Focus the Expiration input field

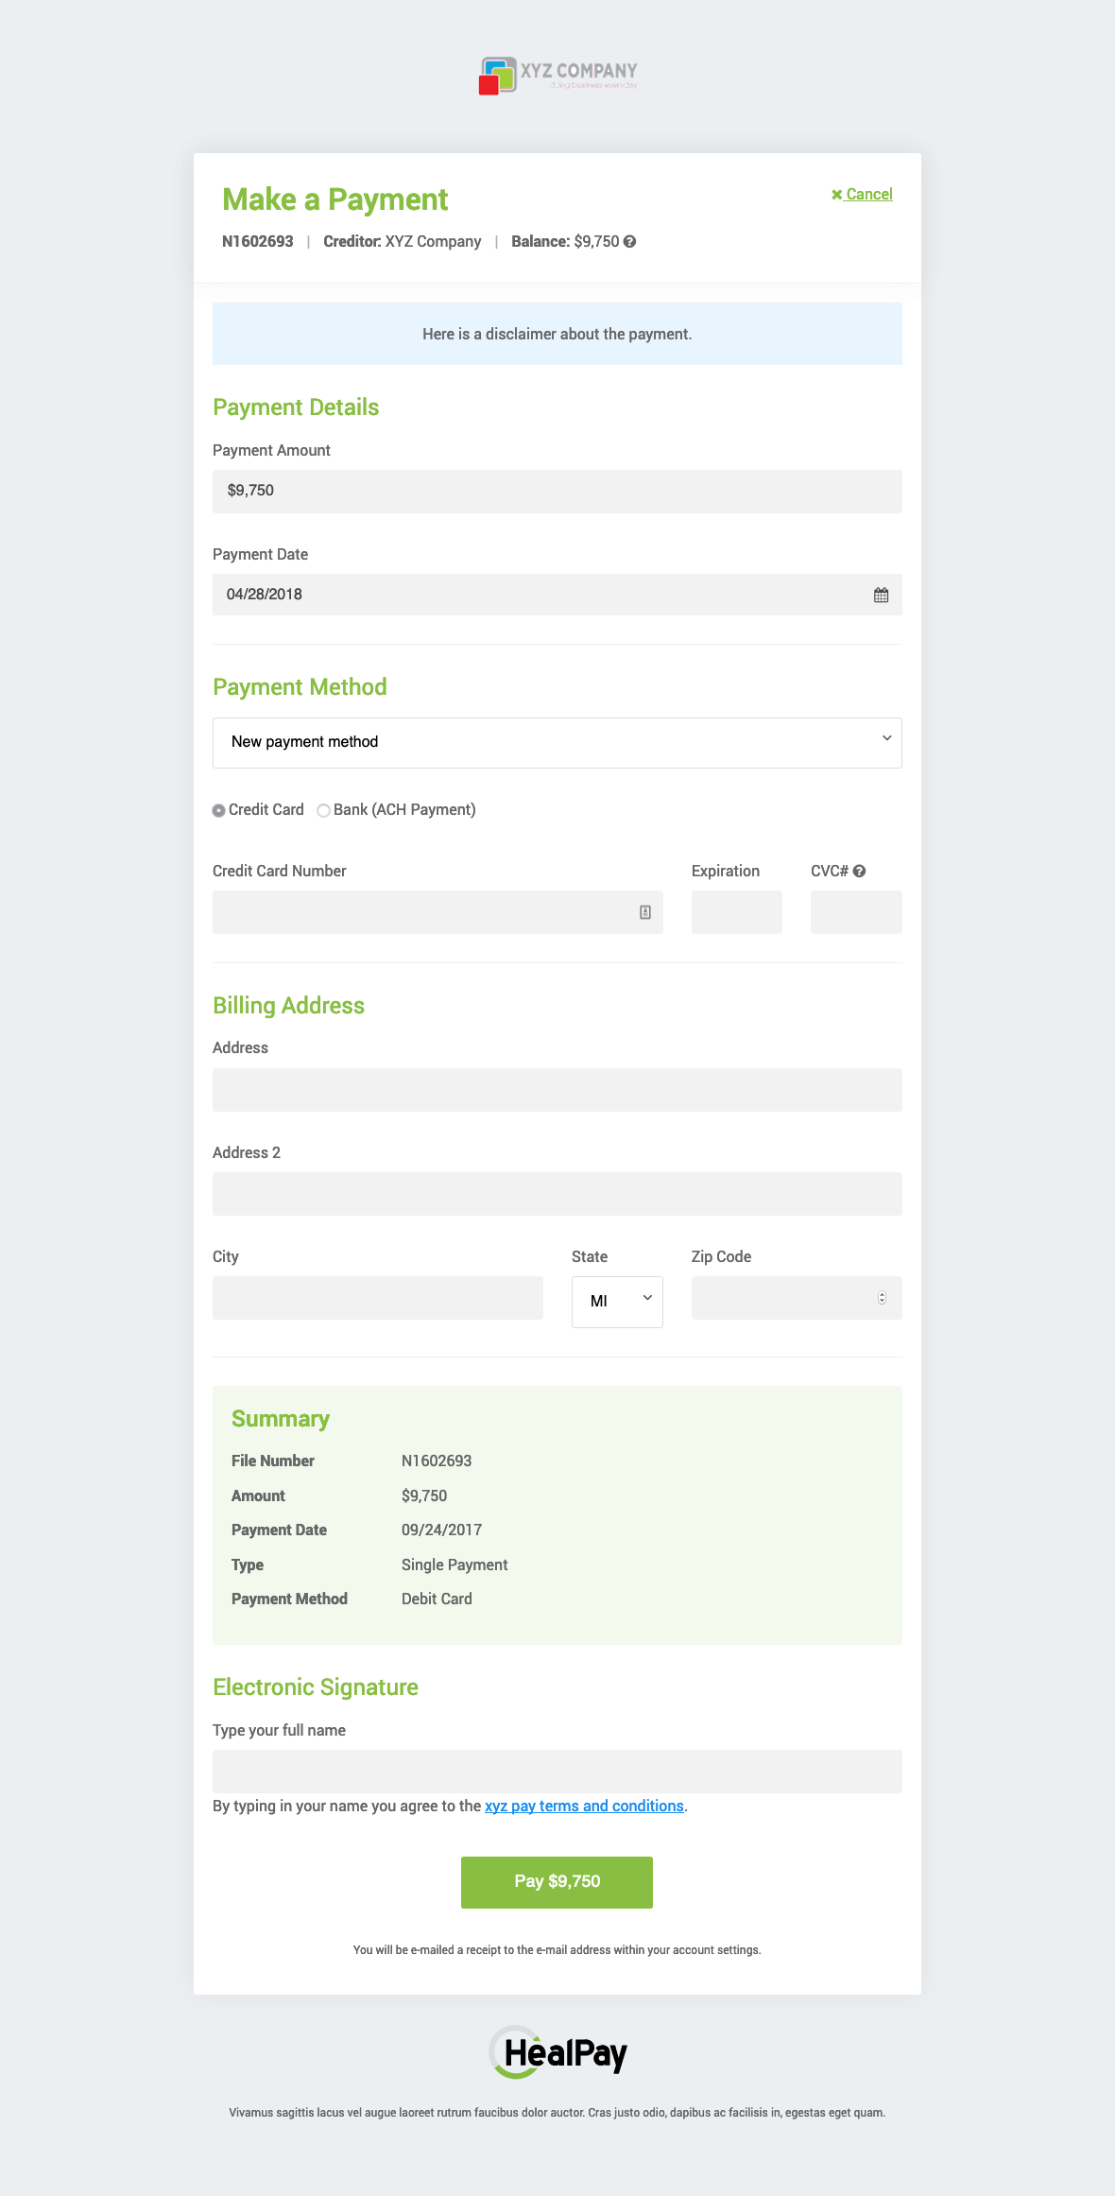point(737,912)
